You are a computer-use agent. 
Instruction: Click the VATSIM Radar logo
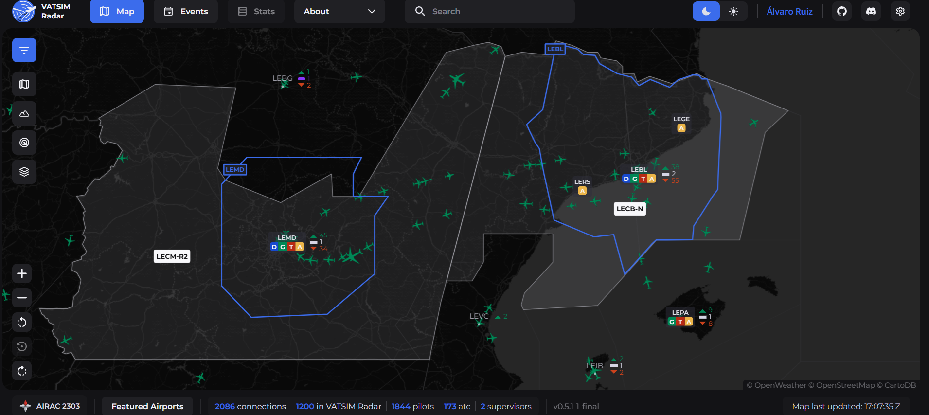coord(41,11)
